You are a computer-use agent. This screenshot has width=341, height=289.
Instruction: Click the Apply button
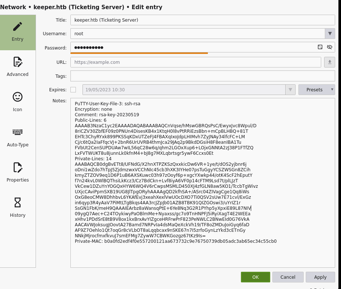coord(320,277)
